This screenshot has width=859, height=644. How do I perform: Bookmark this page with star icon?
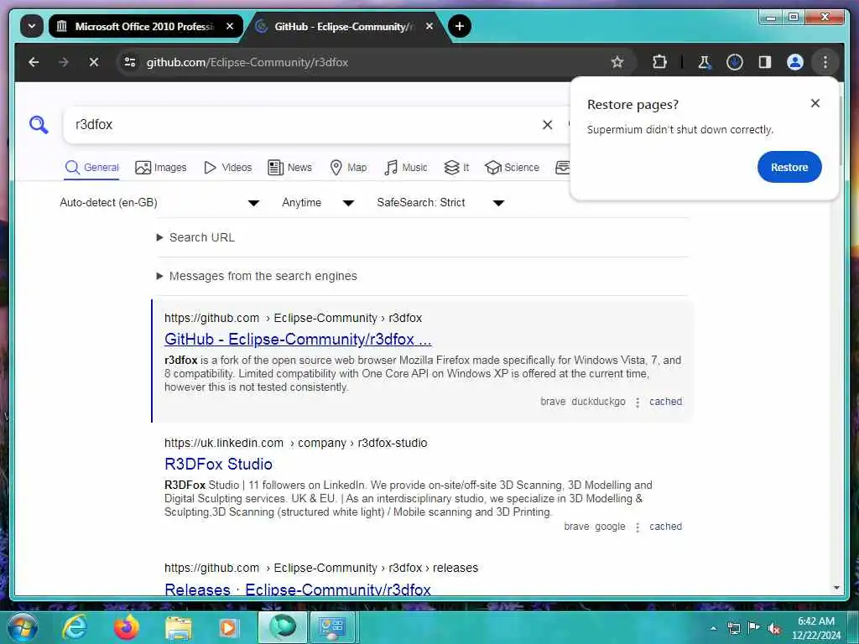click(617, 62)
